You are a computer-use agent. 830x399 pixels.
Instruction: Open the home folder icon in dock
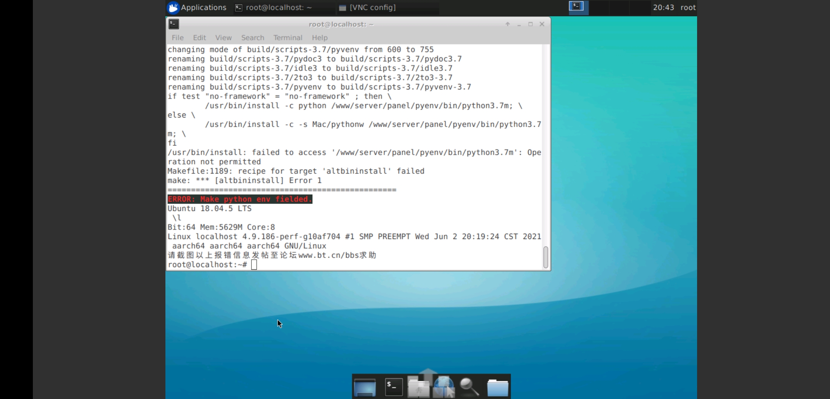(x=498, y=388)
